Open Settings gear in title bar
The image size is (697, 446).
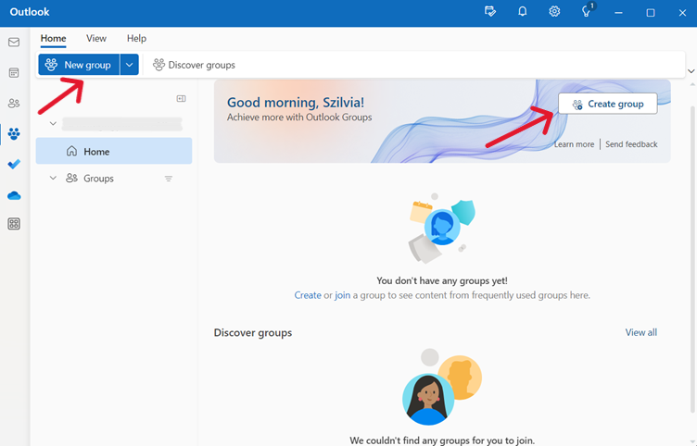pyautogui.click(x=554, y=11)
